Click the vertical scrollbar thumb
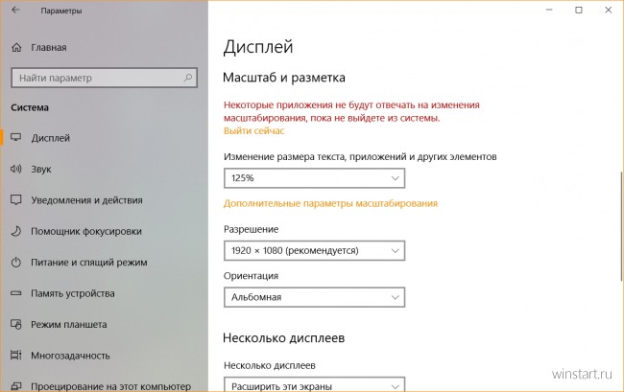Image resolution: width=624 pixels, height=392 pixels. click(622, 226)
